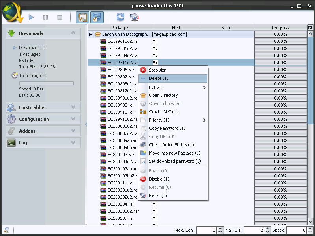Image resolution: width=315 pixels, height=236 pixels.
Task: Click the Addons paperclip icon
Action: point(11,131)
